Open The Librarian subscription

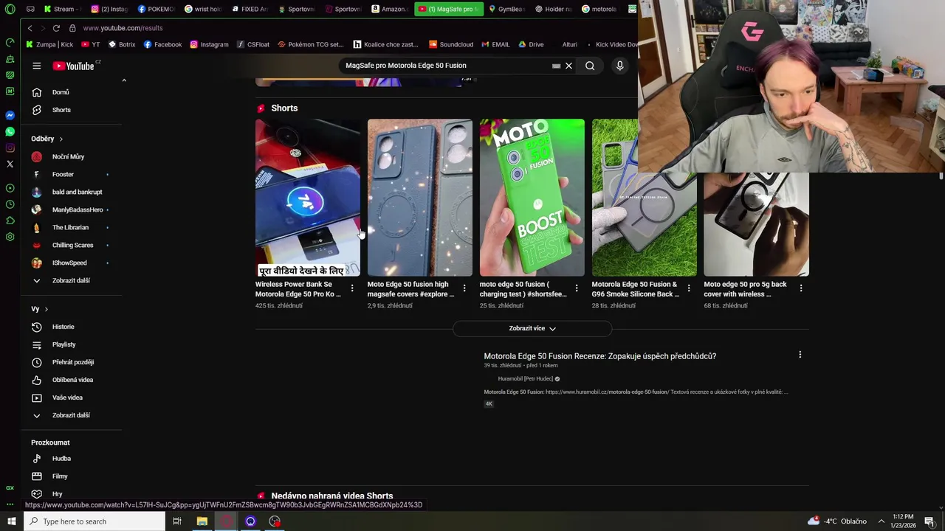coord(72,227)
